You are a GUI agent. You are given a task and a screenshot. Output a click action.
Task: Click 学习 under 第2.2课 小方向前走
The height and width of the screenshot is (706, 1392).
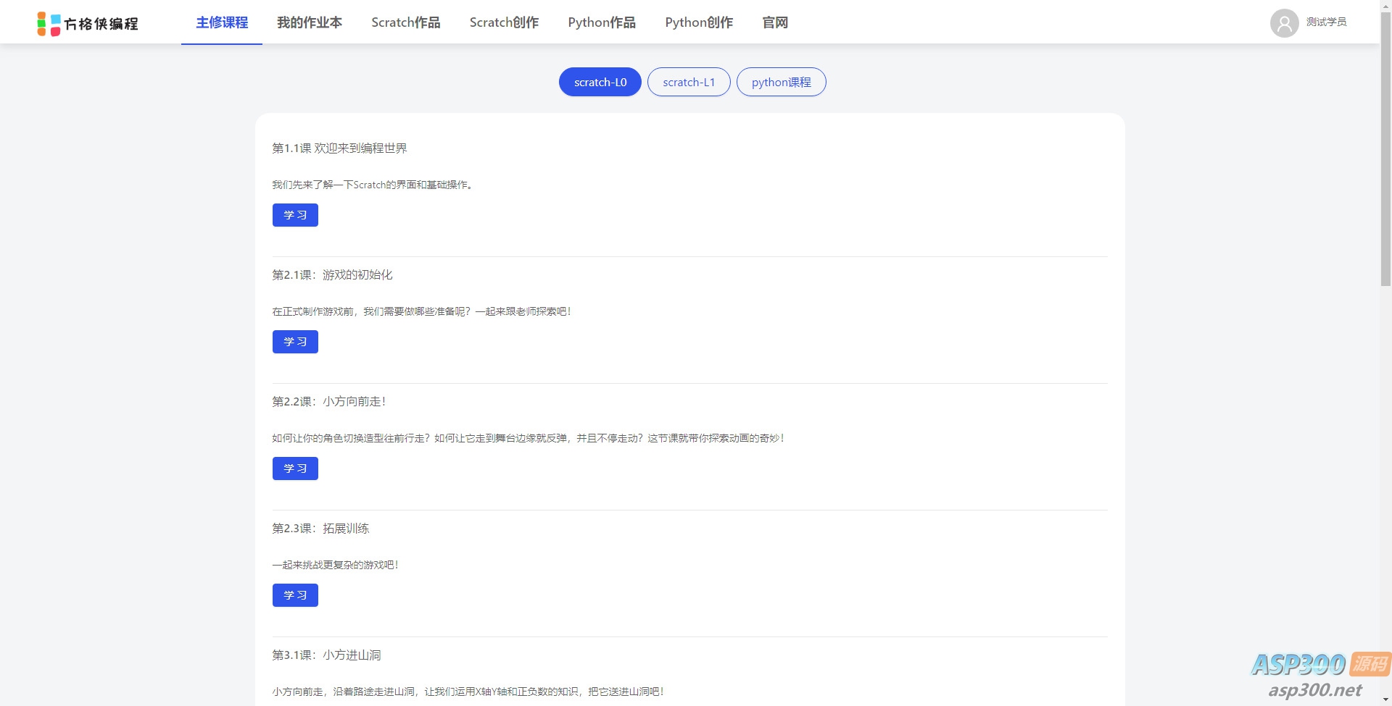(295, 468)
